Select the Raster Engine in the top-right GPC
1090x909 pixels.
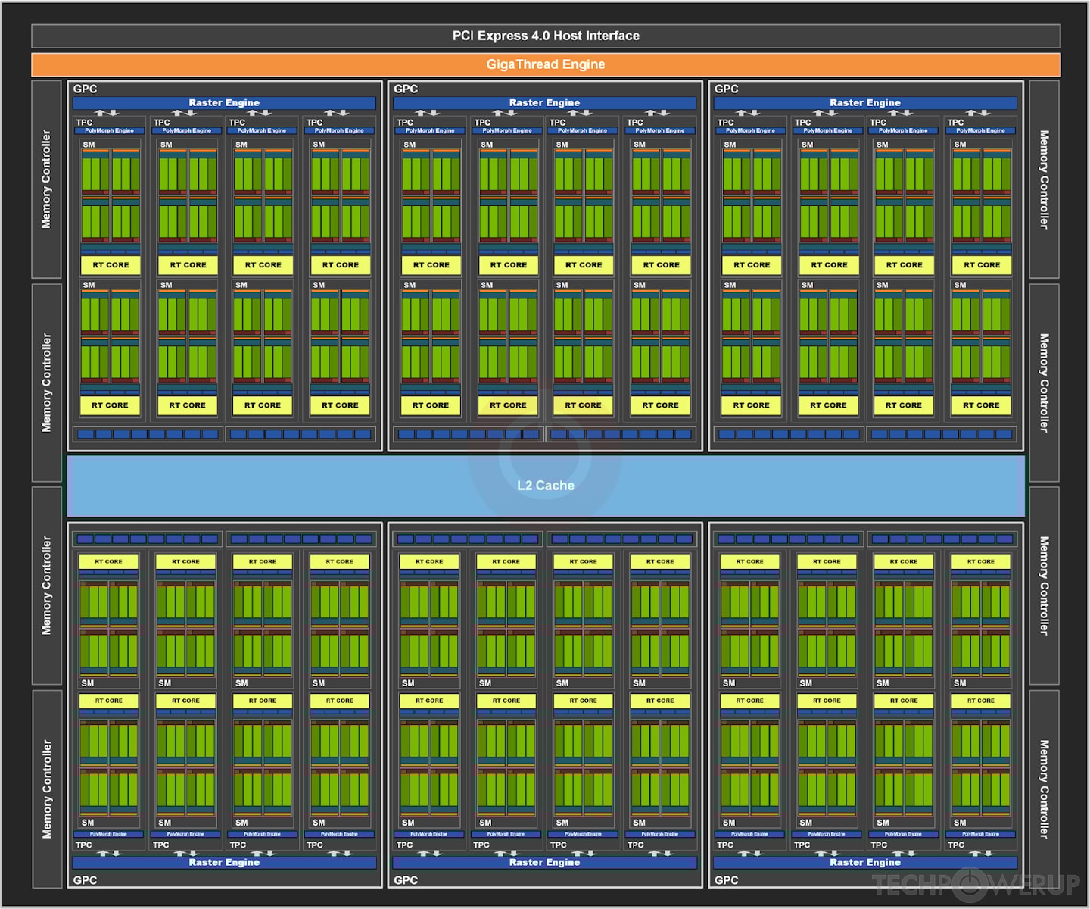865,102
